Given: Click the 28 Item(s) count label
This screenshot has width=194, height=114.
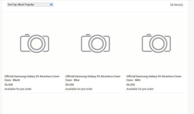Looking at the screenshot, I should [176, 5].
